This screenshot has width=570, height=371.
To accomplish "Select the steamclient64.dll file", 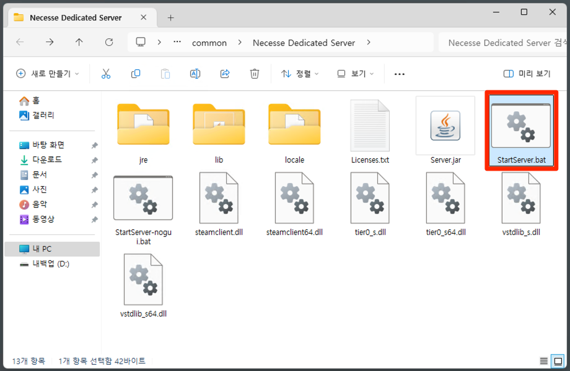I will (x=294, y=205).
